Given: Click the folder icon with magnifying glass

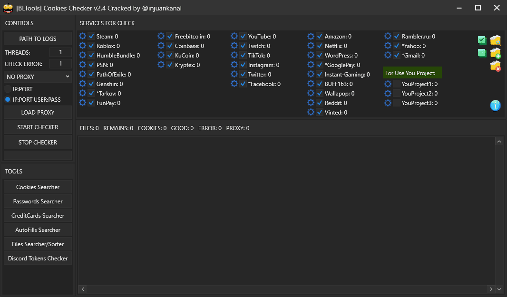Looking at the screenshot, I should (x=496, y=40).
